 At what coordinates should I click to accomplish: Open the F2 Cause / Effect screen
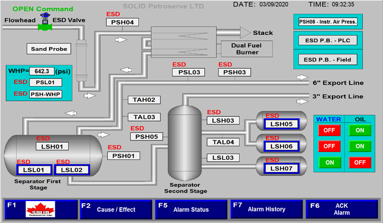(x=116, y=209)
